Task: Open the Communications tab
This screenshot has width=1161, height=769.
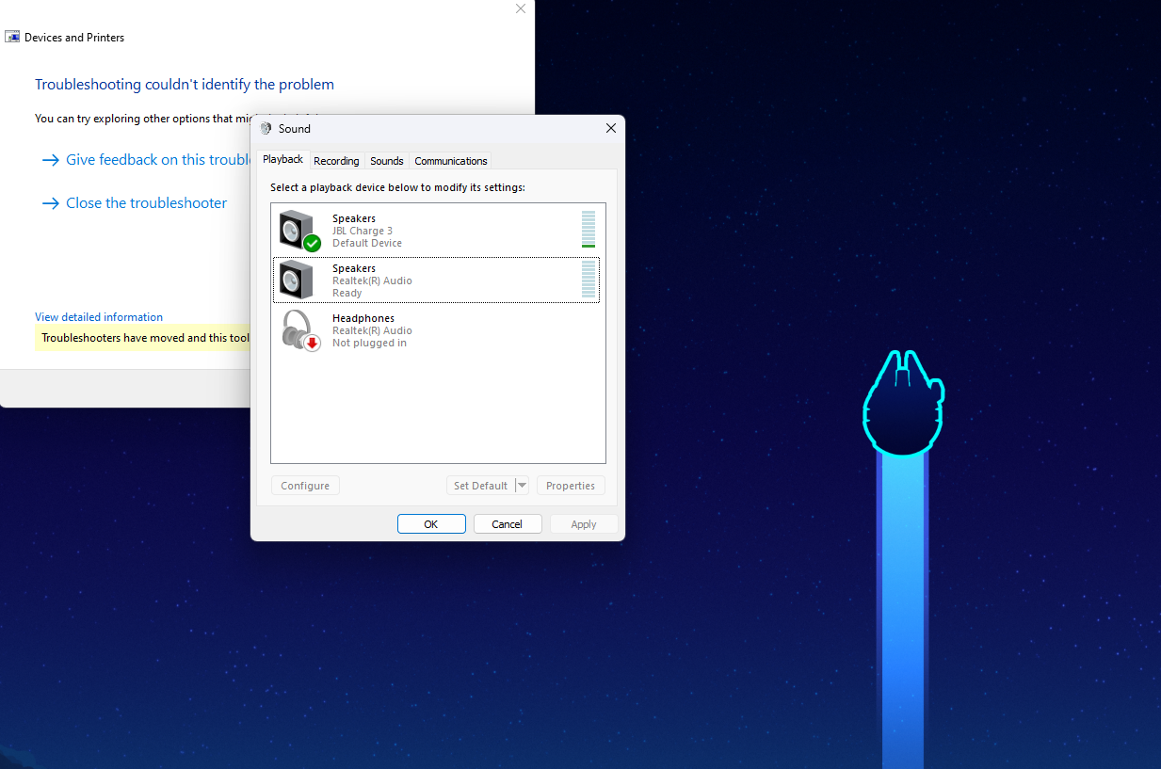Action: tap(450, 161)
